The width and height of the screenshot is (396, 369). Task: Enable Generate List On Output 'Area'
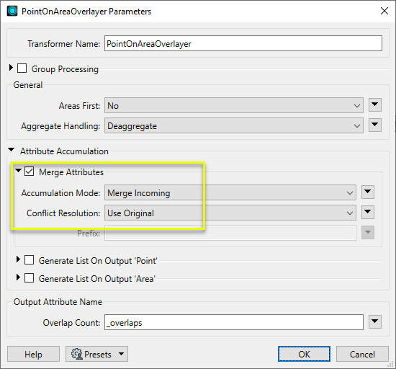29,277
